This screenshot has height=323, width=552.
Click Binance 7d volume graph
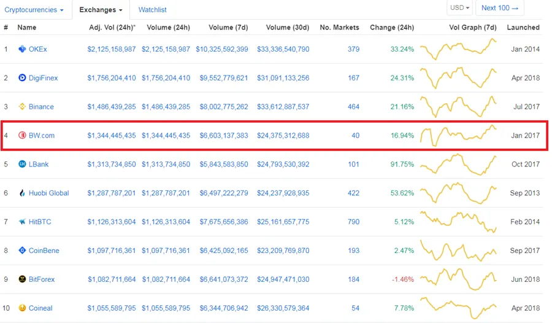pos(458,106)
